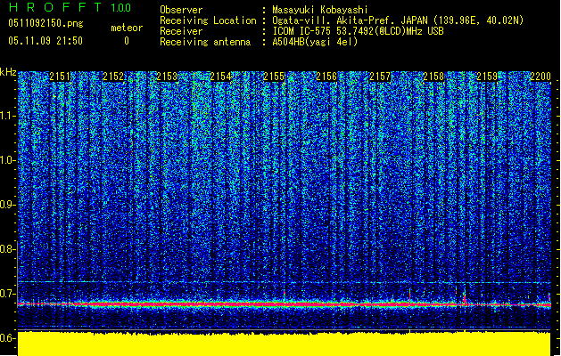Click the Receiving antenna label
This screenshot has width=561, height=356.
click(205, 42)
